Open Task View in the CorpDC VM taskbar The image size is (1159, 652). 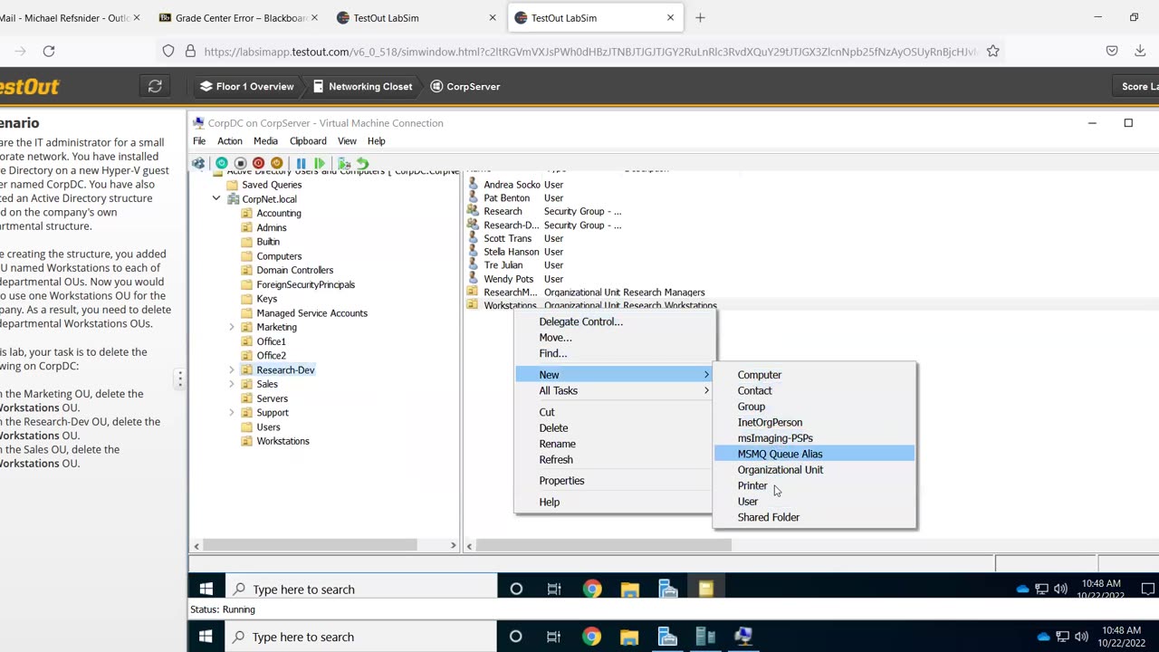pyautogui.click(x=554, y=589)
